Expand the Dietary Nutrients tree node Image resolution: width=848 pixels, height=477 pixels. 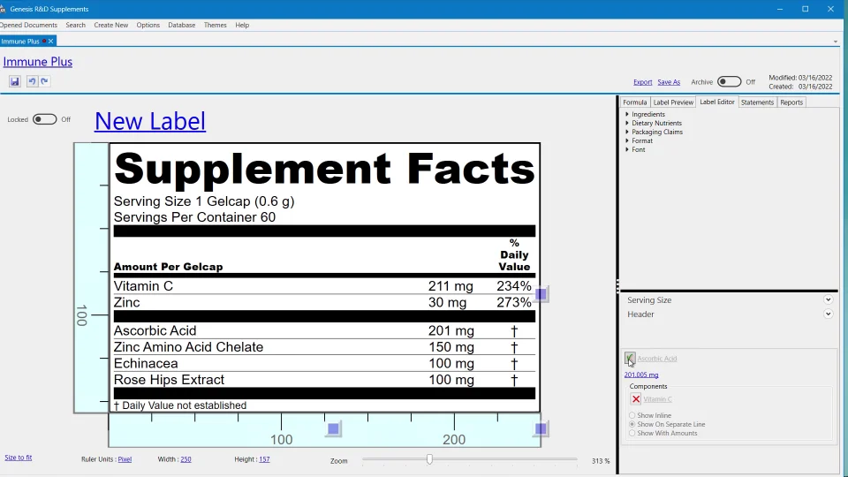point(627,123)
